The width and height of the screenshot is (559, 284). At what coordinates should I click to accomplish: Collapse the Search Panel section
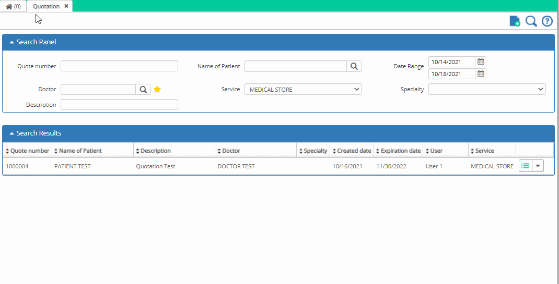click(12, 42)
